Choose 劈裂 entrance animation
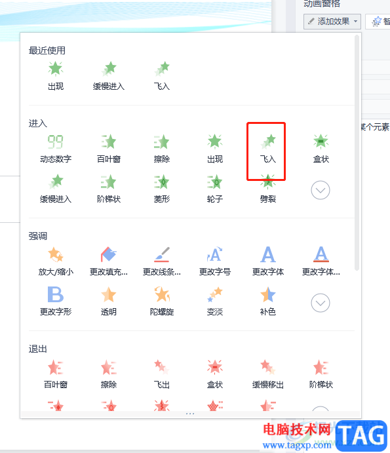 [x=268, y=189]
